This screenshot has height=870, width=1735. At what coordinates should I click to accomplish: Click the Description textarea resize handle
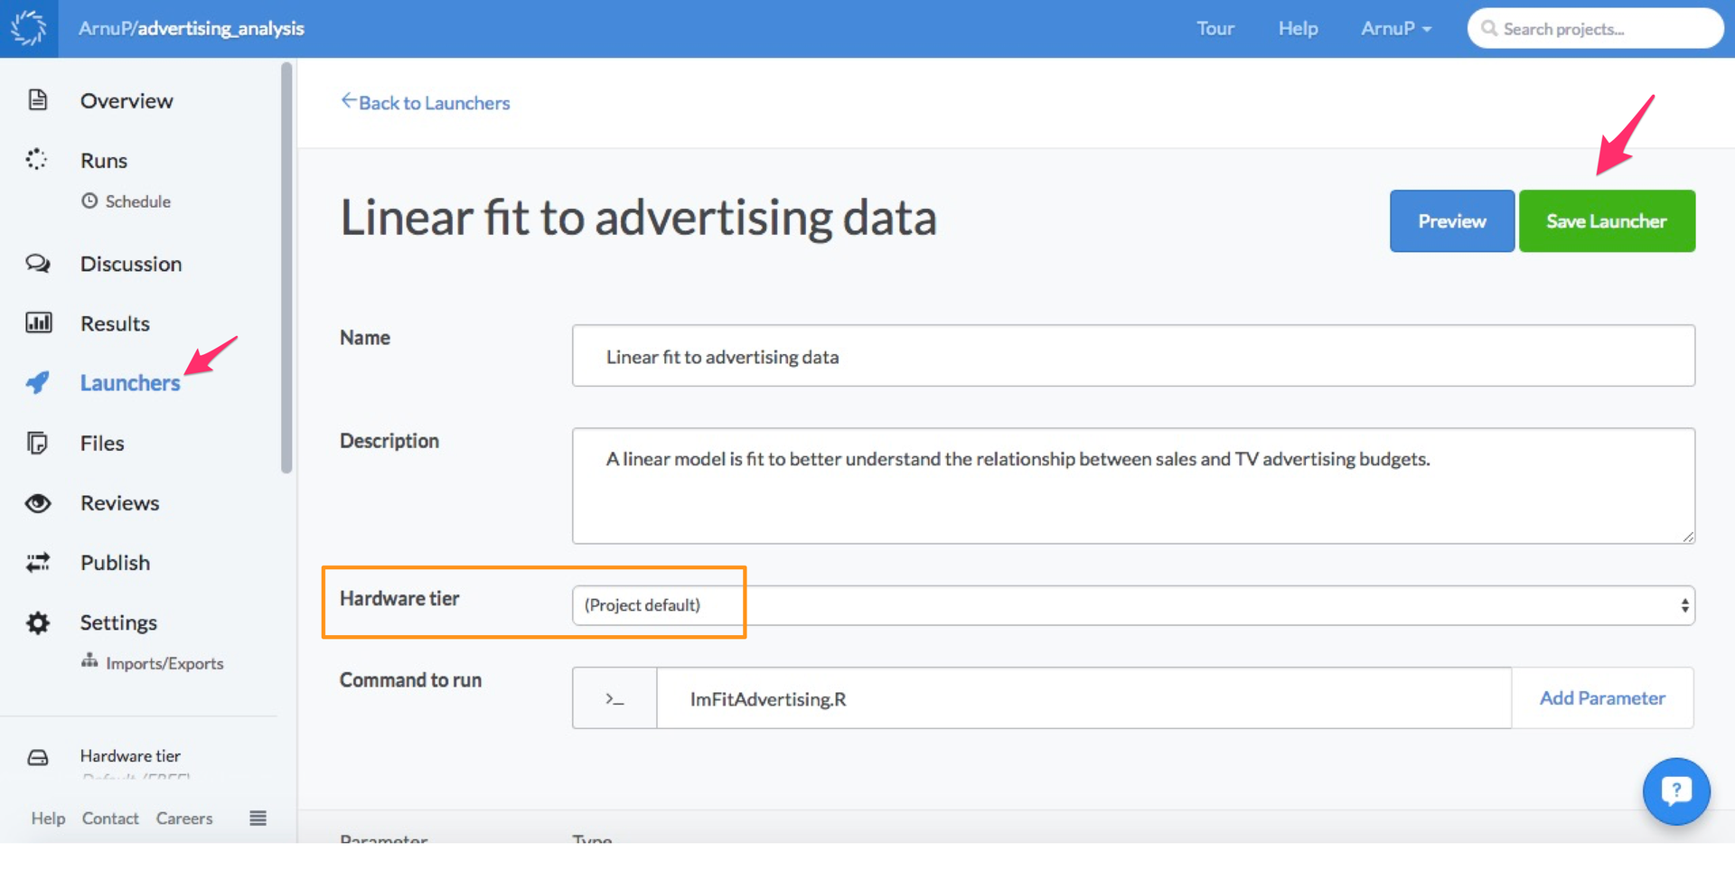pyautogui.click(x=1687, y=536)
